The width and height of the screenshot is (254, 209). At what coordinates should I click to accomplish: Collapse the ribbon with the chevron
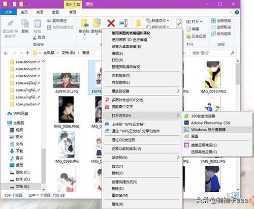[x=231, y=12]
